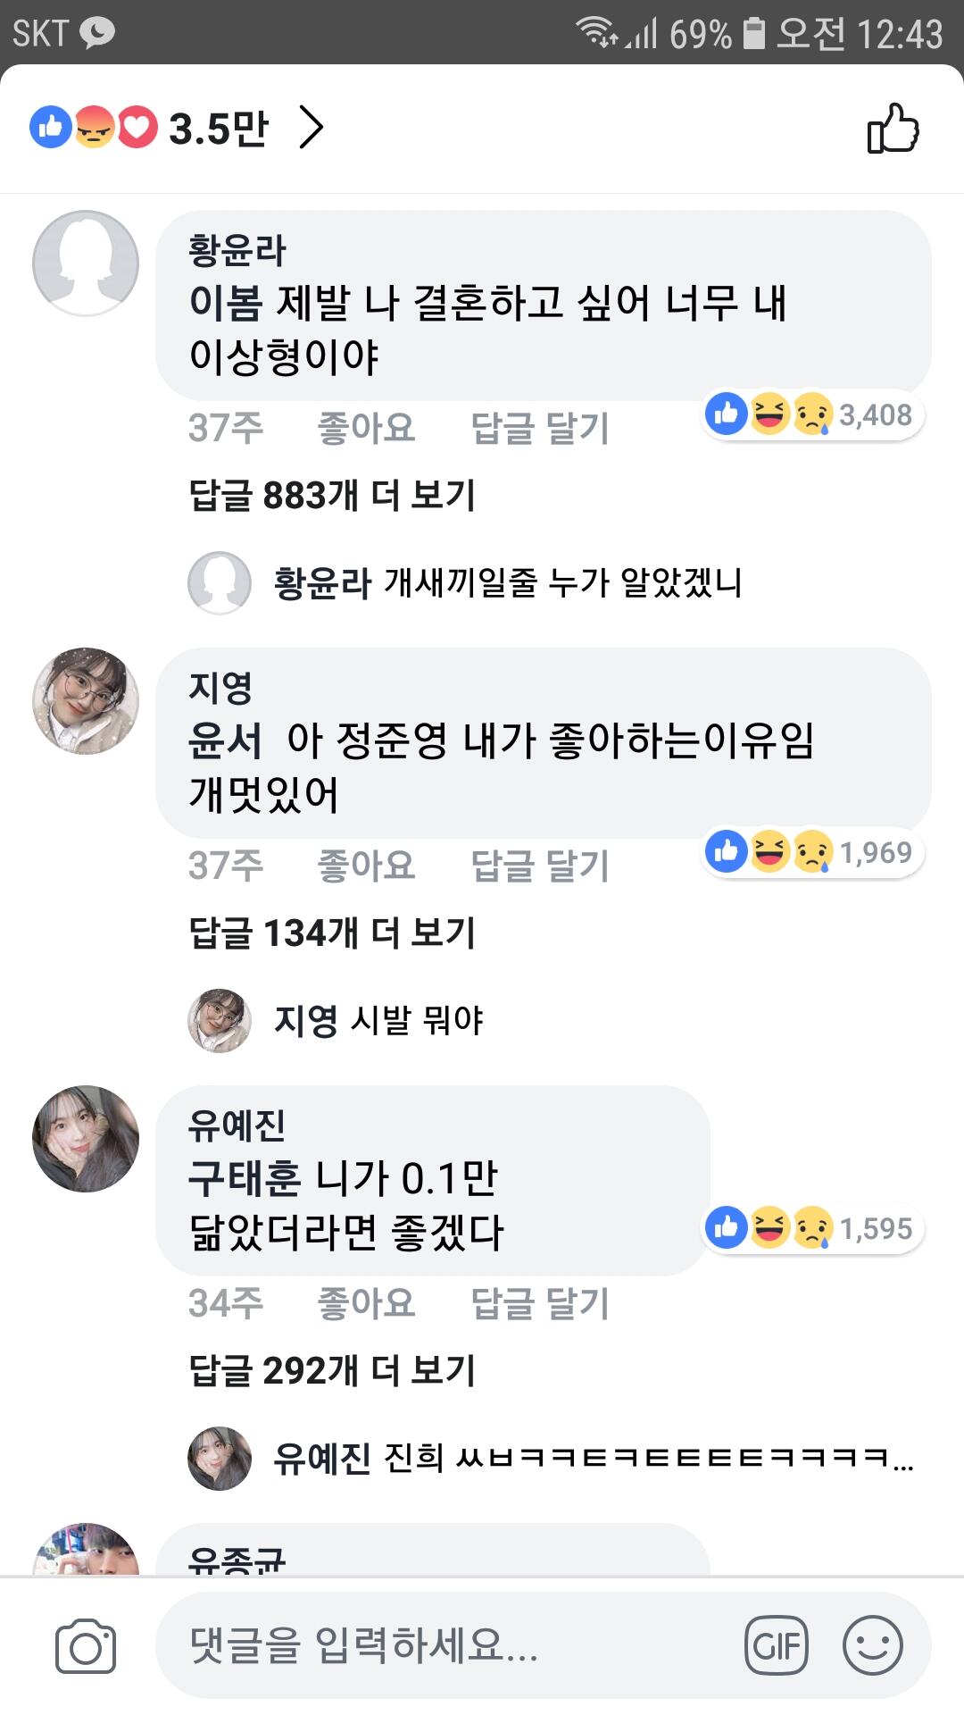The height and width of the screenshot is (1715, 964).
Task: Open the GIF picker icon
Action: tap(776, 1645)
